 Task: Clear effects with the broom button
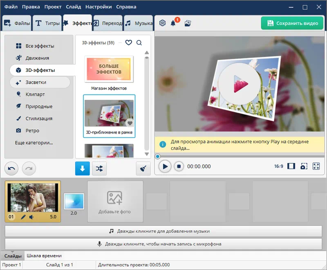point(143,168)
